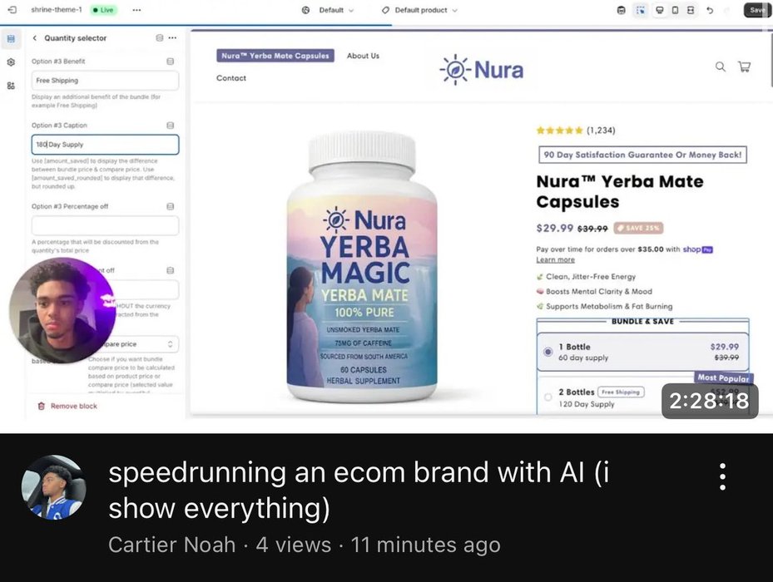This screenshot has width=773, height=582.
Task: Click dynamic source icon beside Option #3 Caption
Action: (x=170, y=126)
